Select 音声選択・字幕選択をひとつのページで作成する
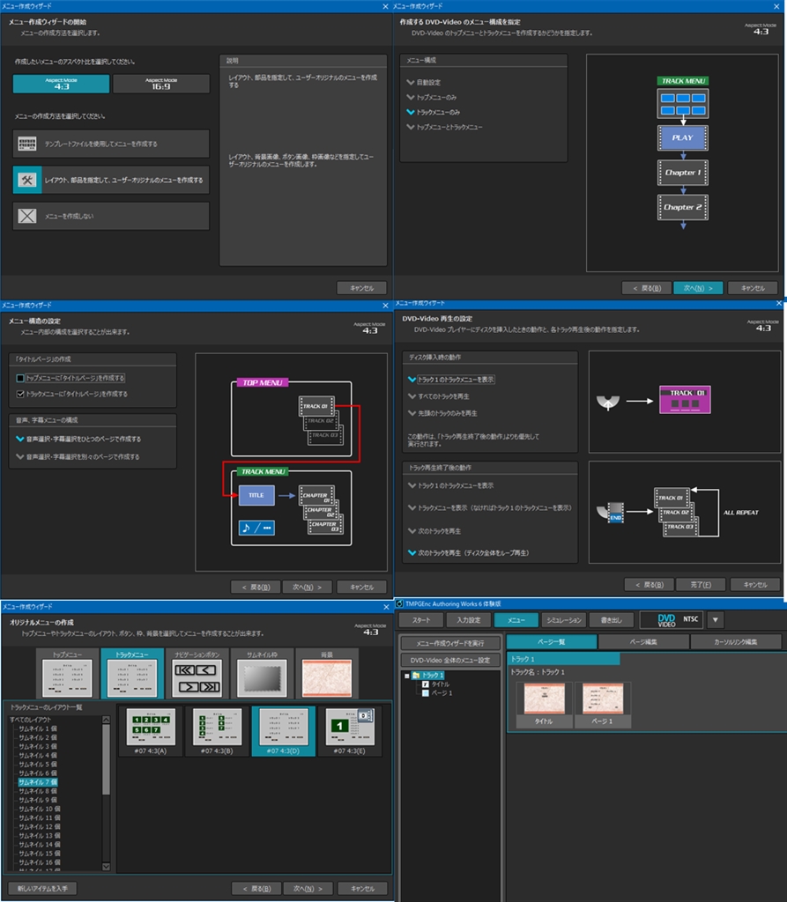 tap(78, 439)
